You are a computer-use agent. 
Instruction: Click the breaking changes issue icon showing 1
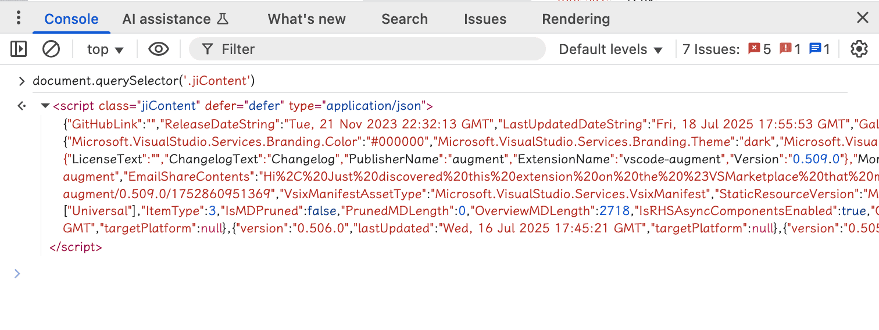tap(790, 49)
